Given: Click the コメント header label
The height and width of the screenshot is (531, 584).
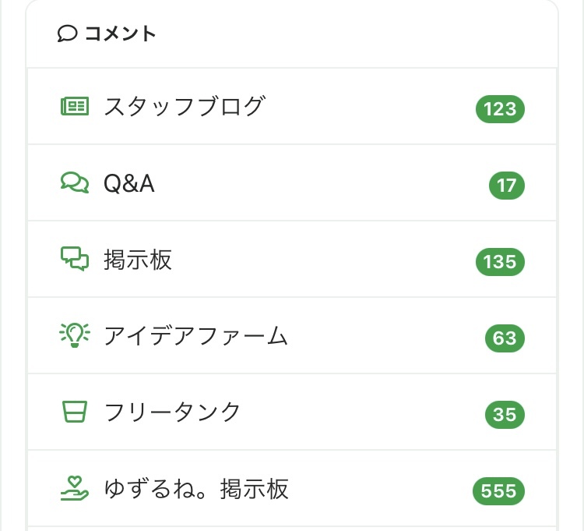Looking at the screenshot, I should (x=120, y=34).
